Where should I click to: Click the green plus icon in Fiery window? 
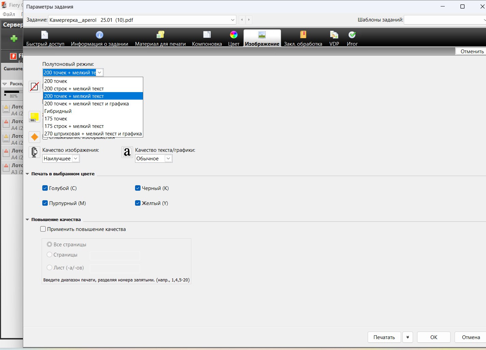[x=14, y=39]
